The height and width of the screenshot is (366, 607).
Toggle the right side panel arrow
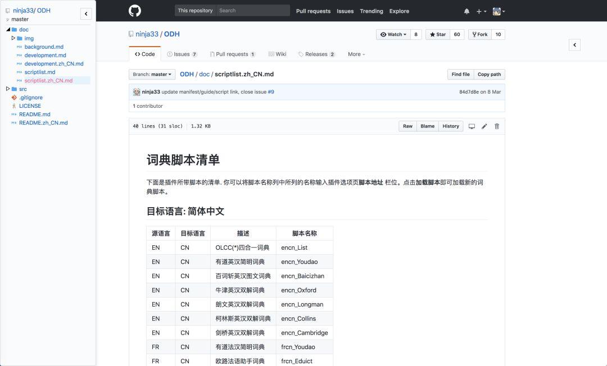(574, 45)
